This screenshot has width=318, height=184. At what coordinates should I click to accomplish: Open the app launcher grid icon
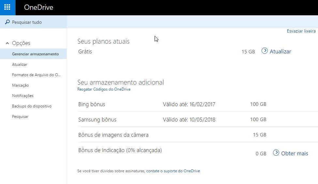[x=7, y=7]
